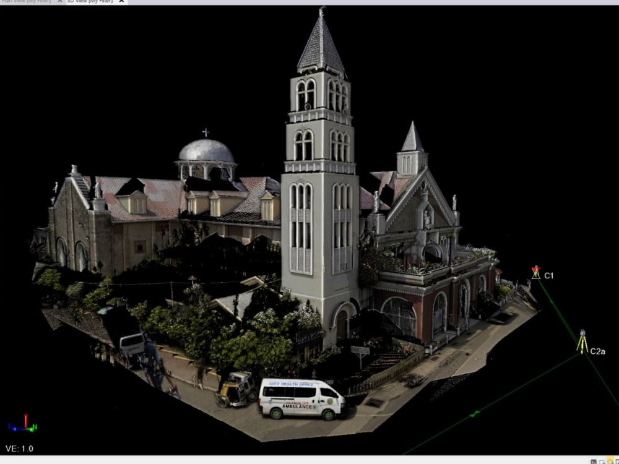Screen dimensions: 619x464
Task: Click the VE: 1.0 vertical exaggeration readout
Action: [x=19, y=449]
